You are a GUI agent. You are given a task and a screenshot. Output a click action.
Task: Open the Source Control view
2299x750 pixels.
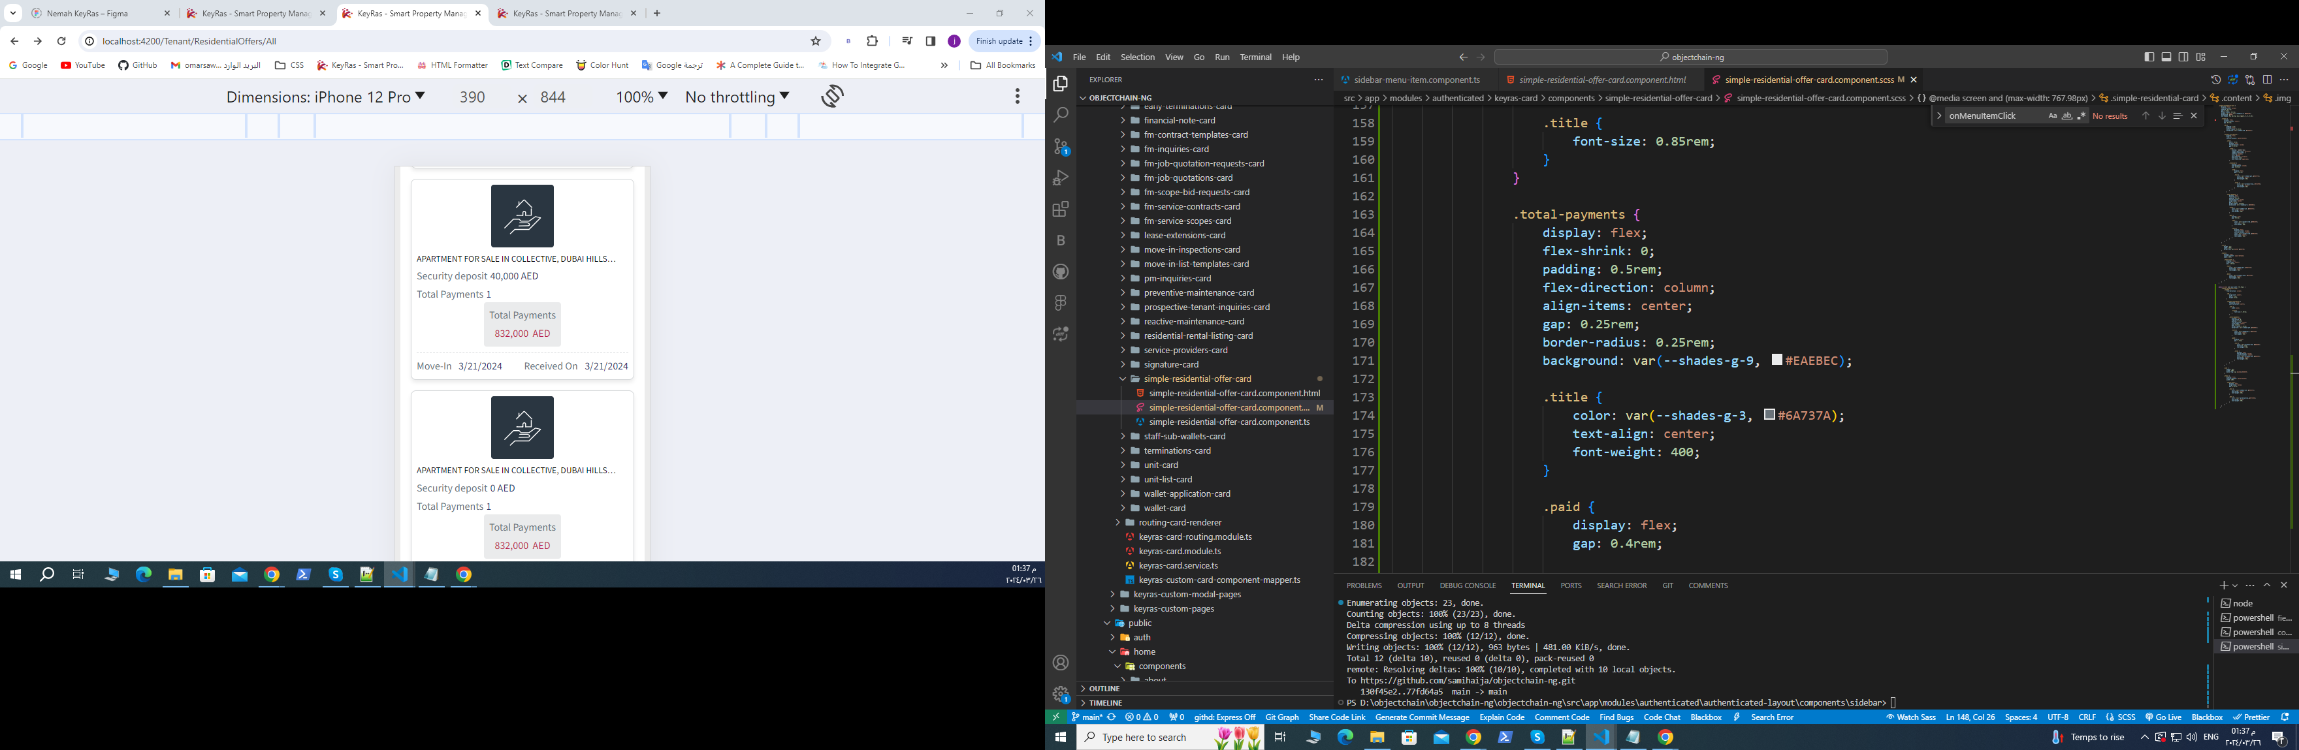[1060, 146]
